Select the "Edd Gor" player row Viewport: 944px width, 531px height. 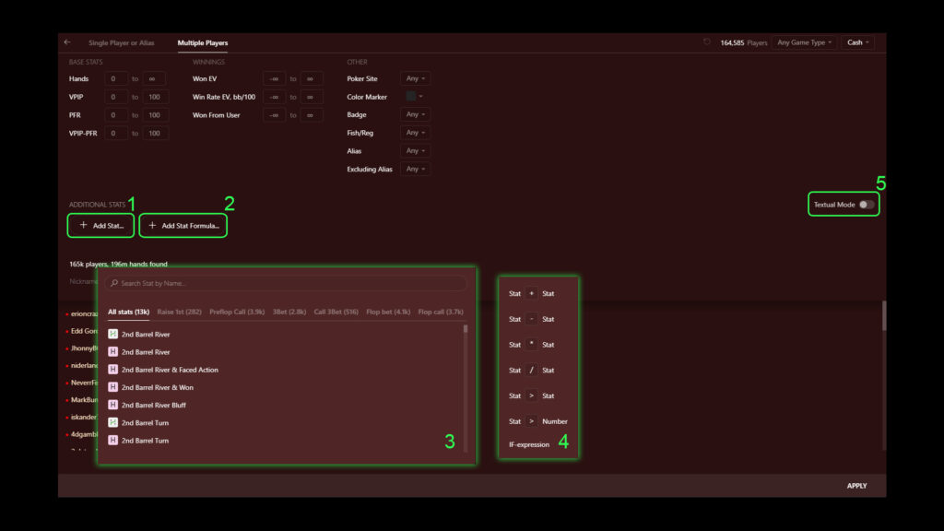83,331
